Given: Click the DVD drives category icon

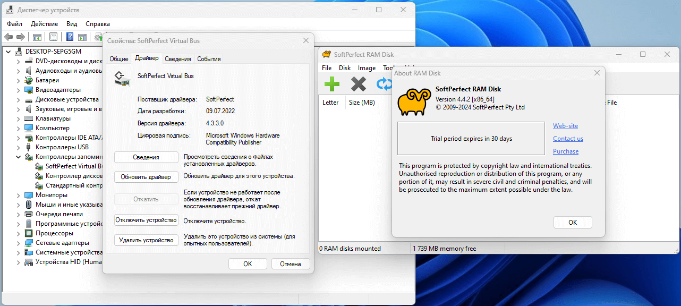Looking at the screenshot, I should tap(29, 61).
